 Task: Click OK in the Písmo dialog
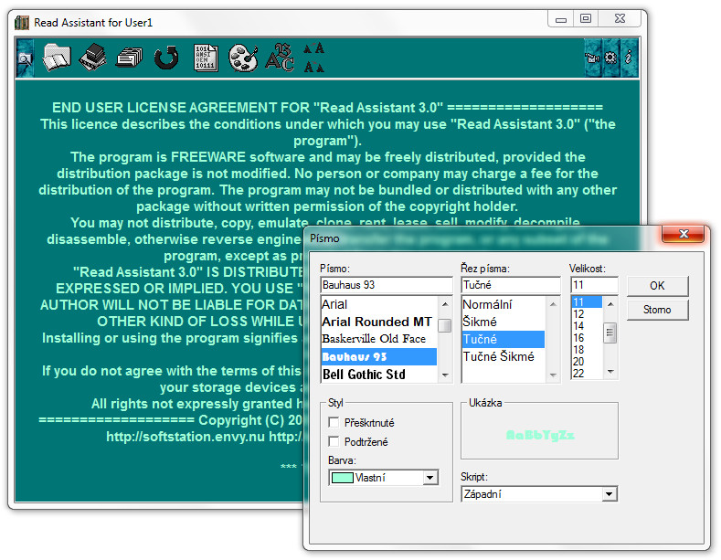[657, 286]
